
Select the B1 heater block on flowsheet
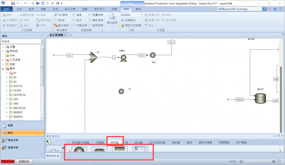(x=121, y=91)
